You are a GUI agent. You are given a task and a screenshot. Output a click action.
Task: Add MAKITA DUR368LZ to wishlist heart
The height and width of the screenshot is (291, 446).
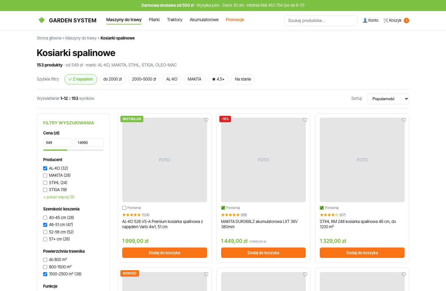[305, 120]
